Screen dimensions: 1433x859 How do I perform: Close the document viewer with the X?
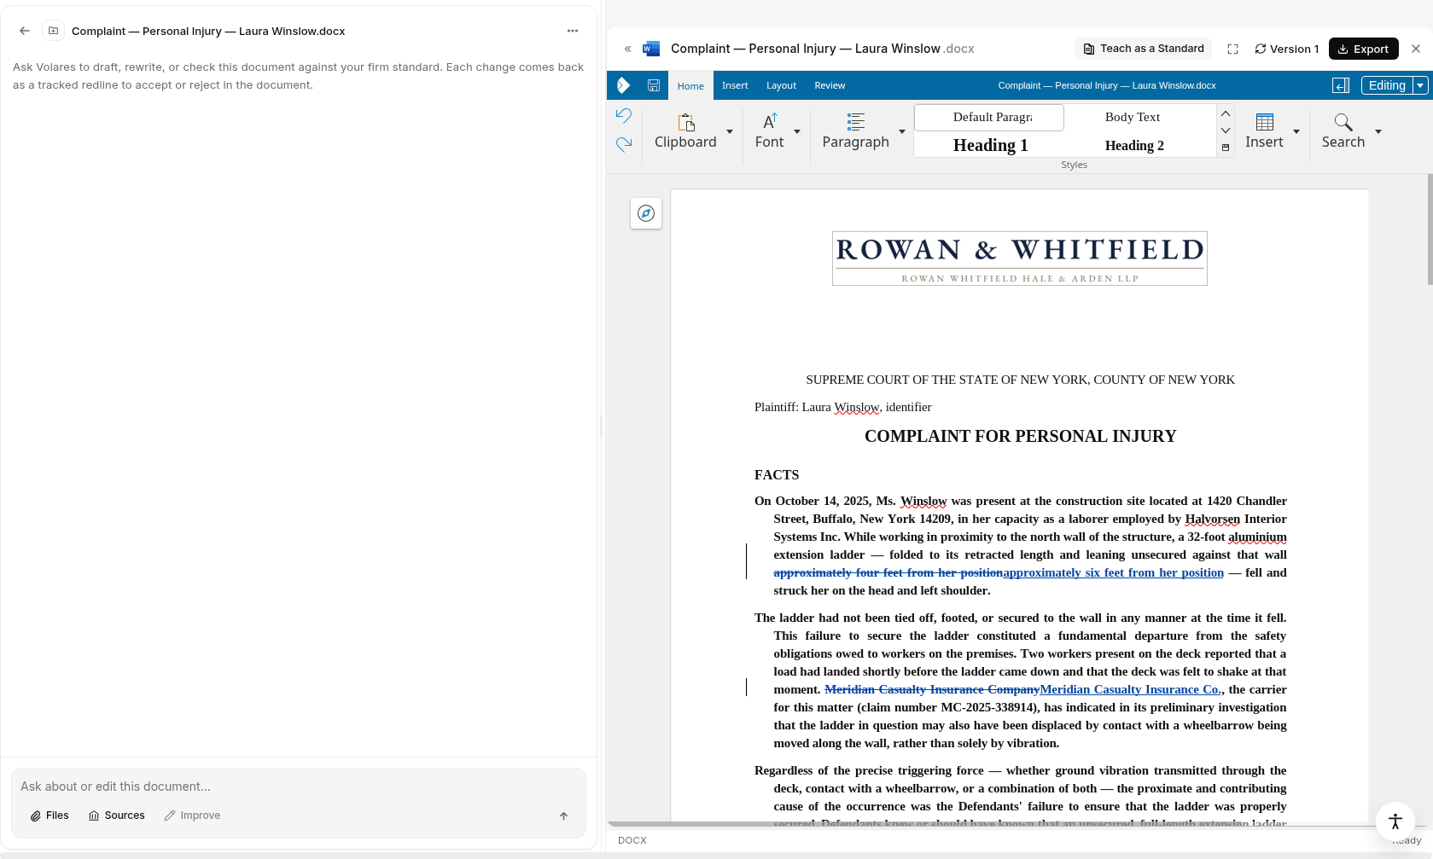[1416, 49]
